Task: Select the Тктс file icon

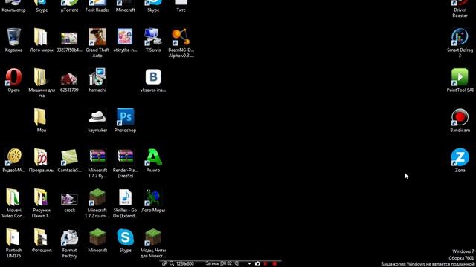Action: pyautogui.click(x=181, y=2)
